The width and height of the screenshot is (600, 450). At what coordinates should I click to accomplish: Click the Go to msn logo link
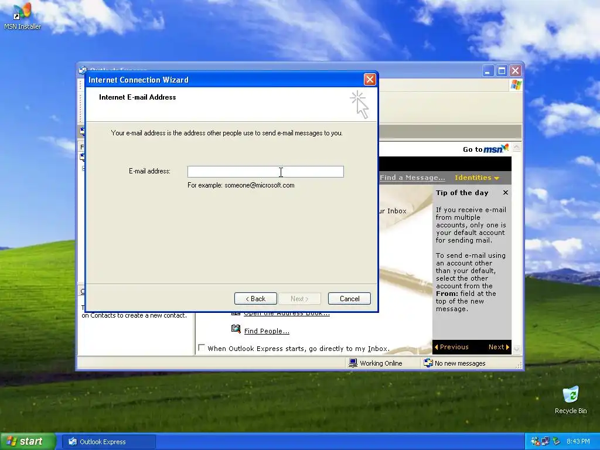tap(486, 149)
